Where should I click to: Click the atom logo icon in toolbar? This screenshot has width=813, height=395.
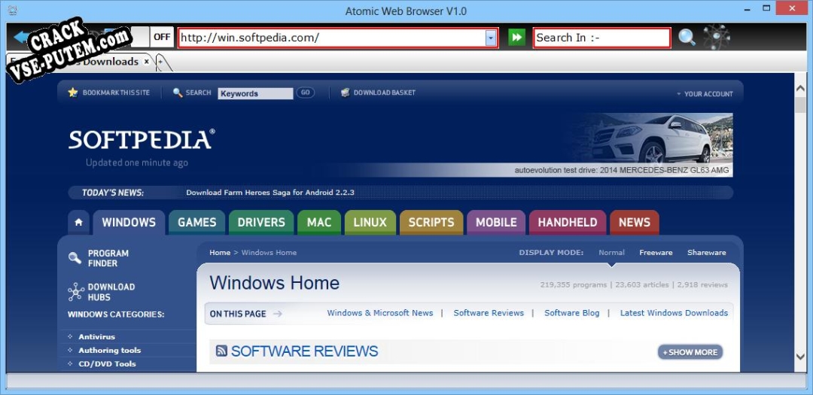[716, 37]
